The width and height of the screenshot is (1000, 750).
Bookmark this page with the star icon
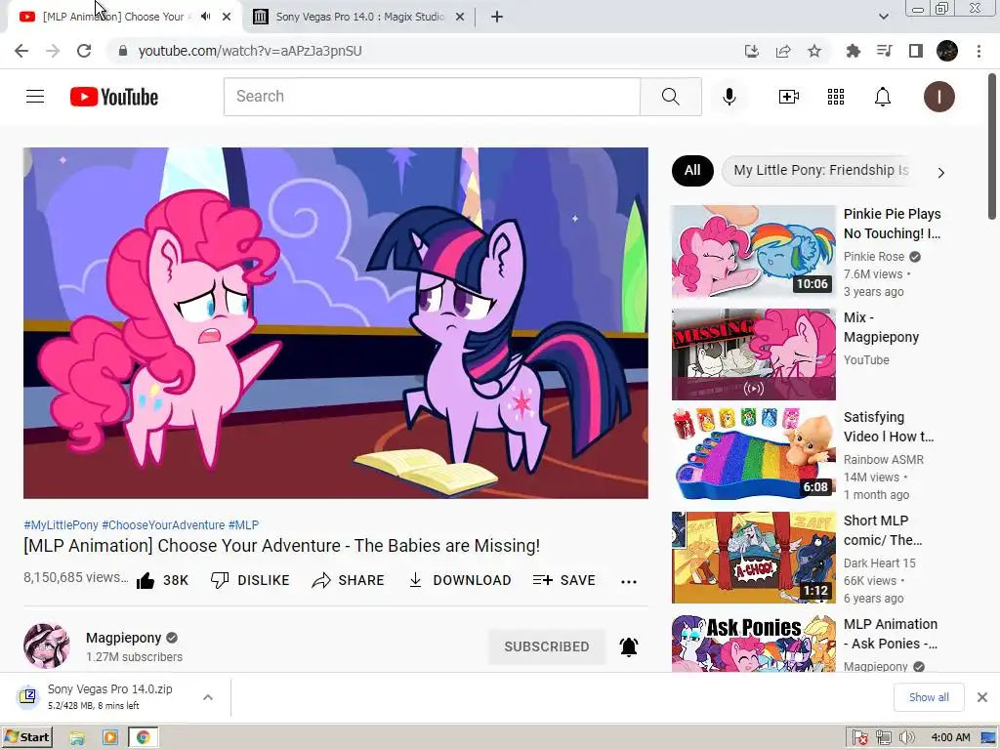click(814, 51)
